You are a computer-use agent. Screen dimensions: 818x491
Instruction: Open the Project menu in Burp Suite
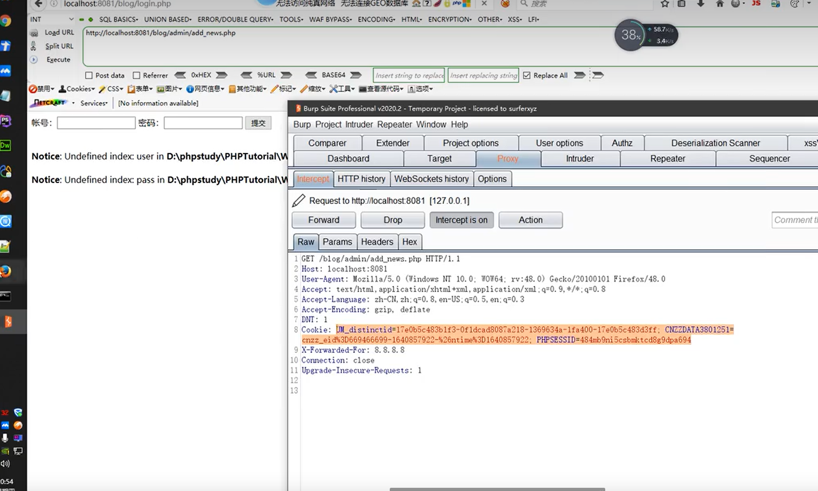pos(328,124)
